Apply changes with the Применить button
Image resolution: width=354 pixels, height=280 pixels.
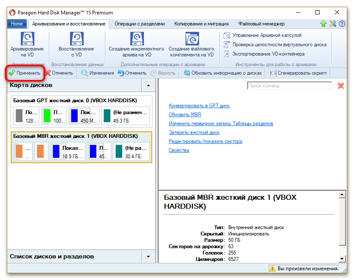click(25, 73)
